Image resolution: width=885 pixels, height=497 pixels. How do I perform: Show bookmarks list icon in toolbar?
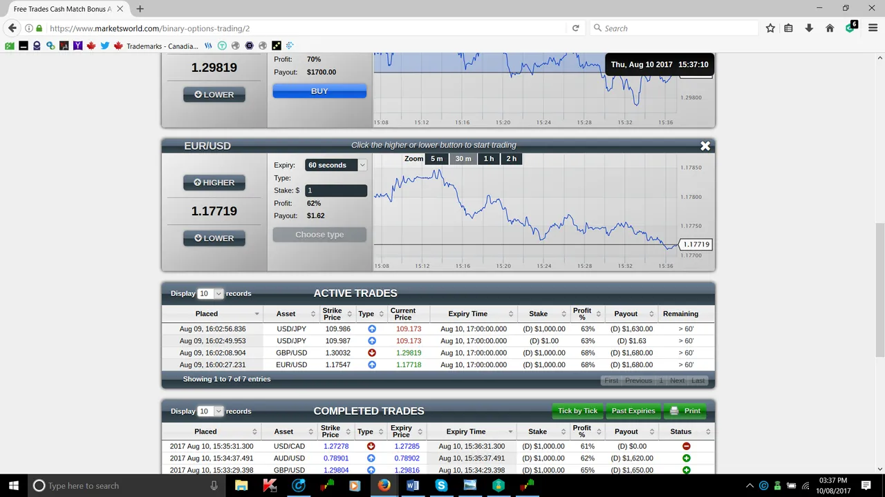point(789,28)
